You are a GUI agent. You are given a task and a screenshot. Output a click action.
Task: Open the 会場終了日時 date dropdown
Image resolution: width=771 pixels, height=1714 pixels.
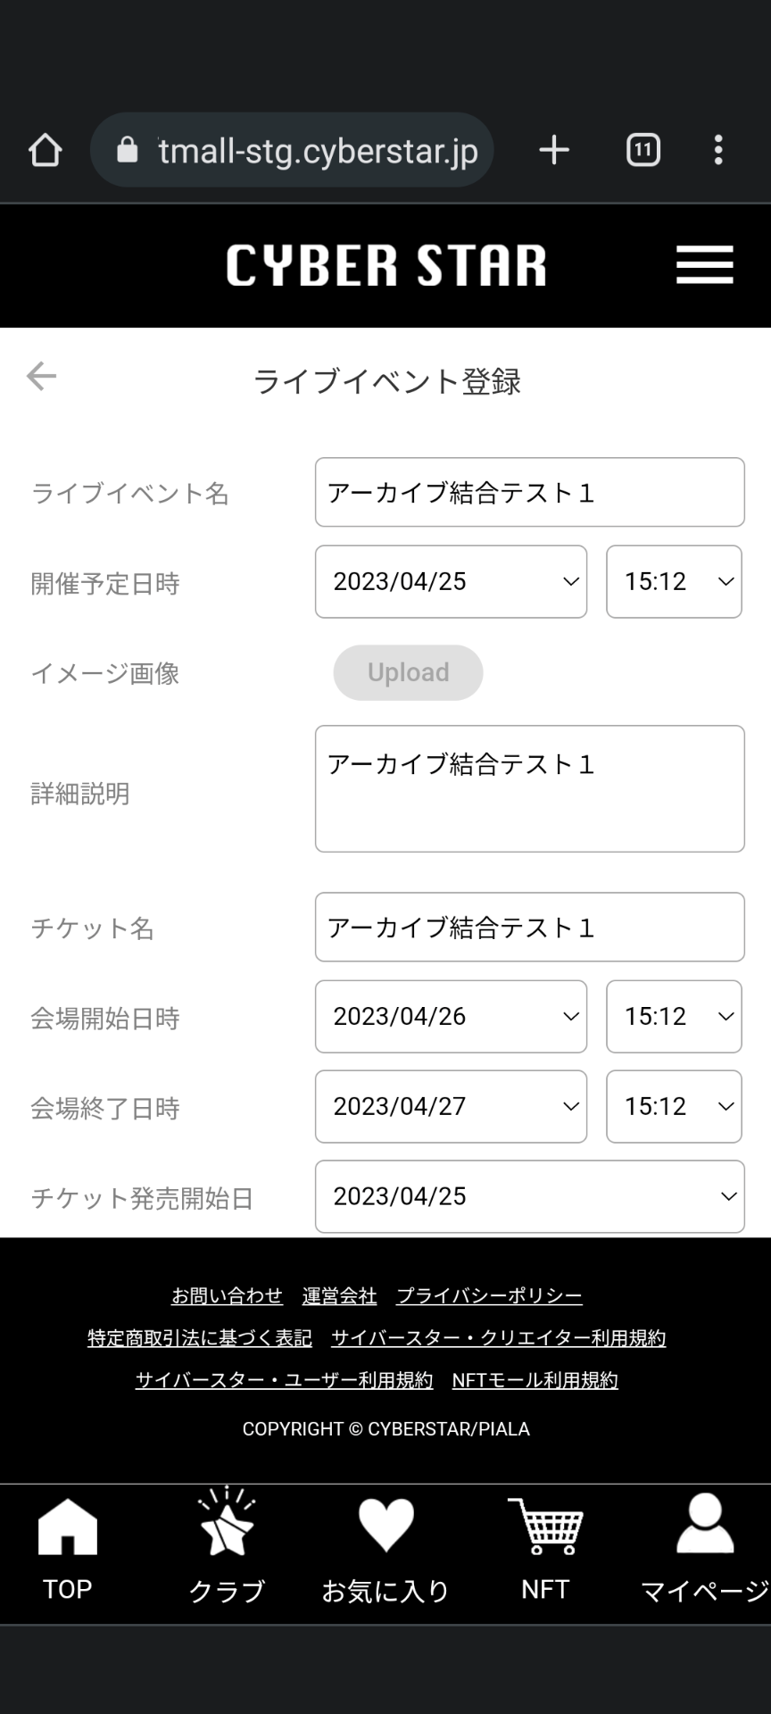(x=451, y=1107)
